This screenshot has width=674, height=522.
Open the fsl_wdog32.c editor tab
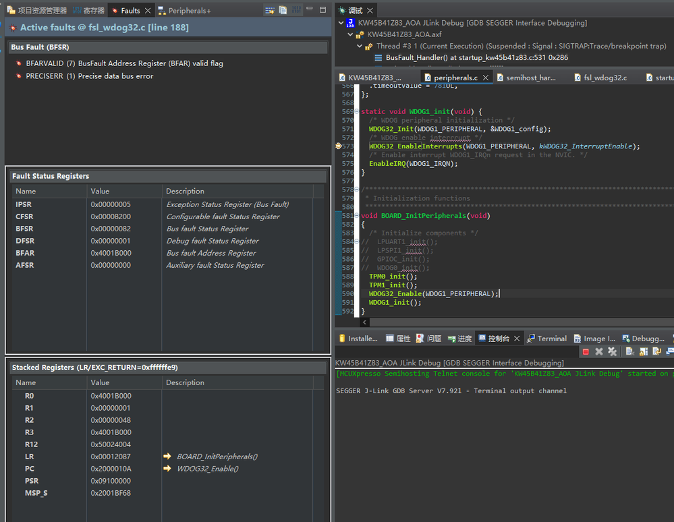pos(605,78)
